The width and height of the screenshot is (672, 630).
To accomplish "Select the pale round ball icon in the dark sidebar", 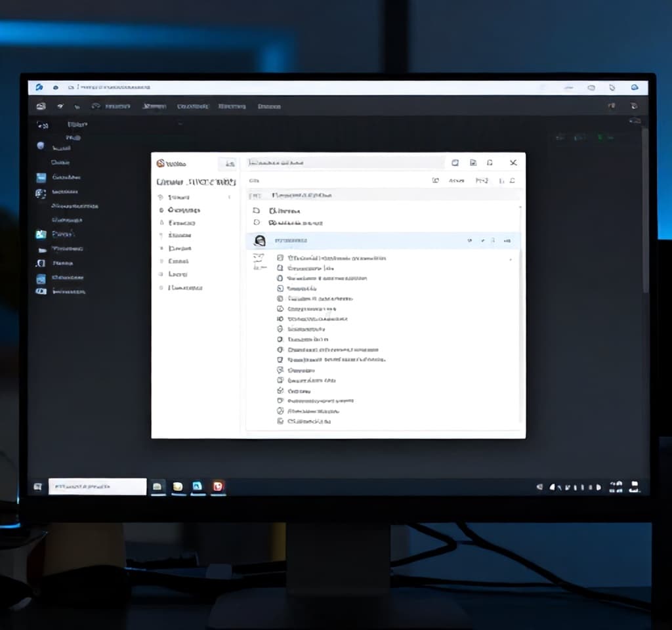I will pos(40,146).
